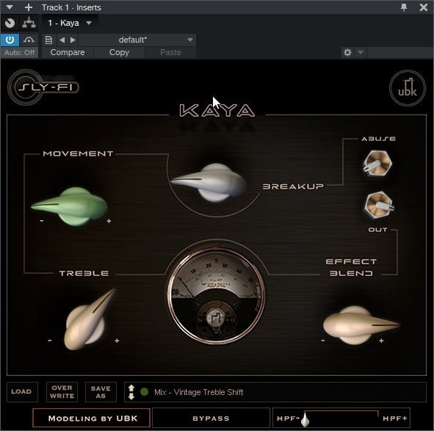
Task: Go to previous preset arrow
Action: click(62, 40)
